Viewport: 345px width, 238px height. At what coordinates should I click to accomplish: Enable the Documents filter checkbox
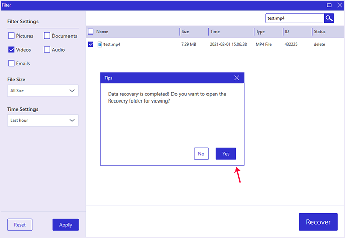[x=47, y=36]
